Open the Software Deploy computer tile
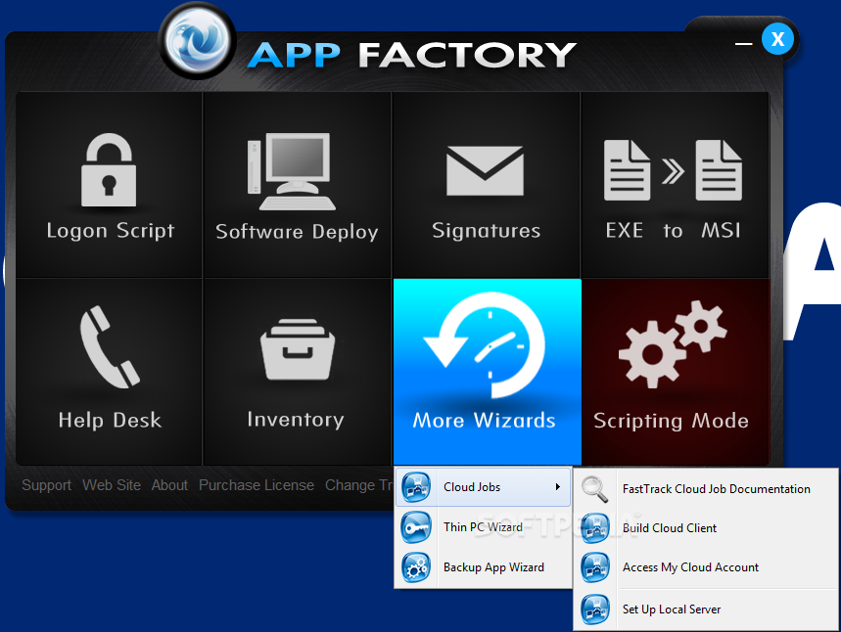 297,184
